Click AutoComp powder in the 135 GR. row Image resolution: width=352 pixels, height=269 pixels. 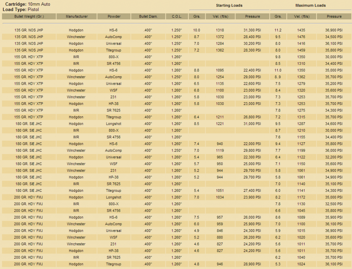(x=113, y=37)
